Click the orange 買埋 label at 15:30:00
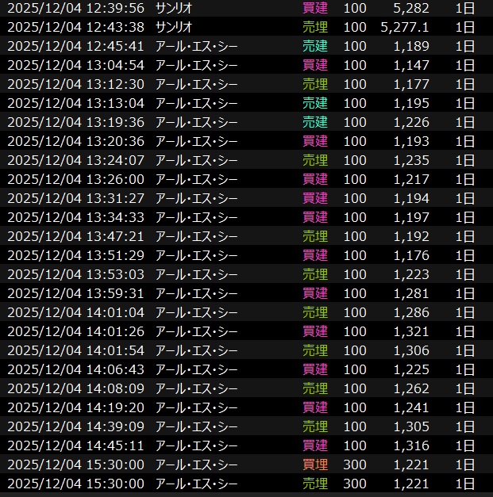The image size is (493, 497). coord(315,465)
